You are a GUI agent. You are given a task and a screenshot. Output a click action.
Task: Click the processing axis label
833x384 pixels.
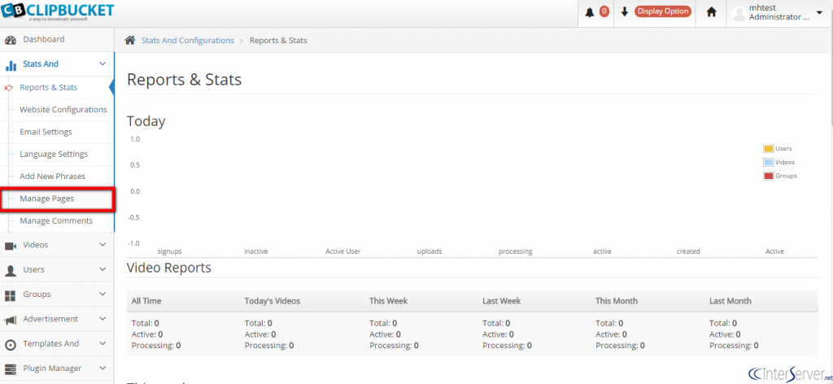[x=515, y=251]
